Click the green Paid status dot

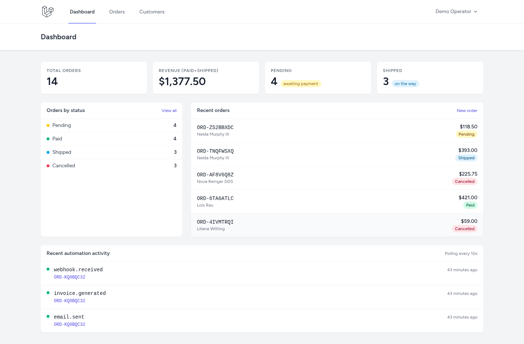(48, 139)
